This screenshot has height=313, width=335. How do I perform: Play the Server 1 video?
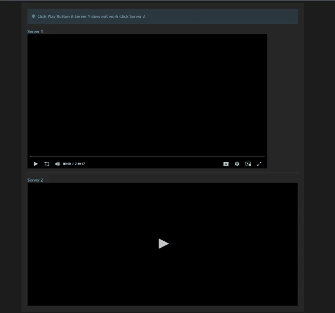click(36, 164)
